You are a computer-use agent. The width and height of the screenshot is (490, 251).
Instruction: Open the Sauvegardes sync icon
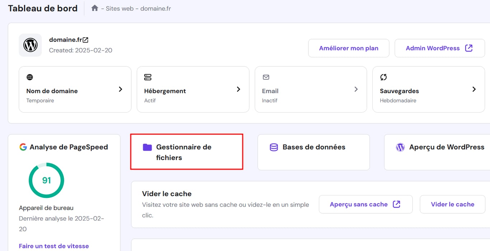pyautogui.click(x=383, y=77)
